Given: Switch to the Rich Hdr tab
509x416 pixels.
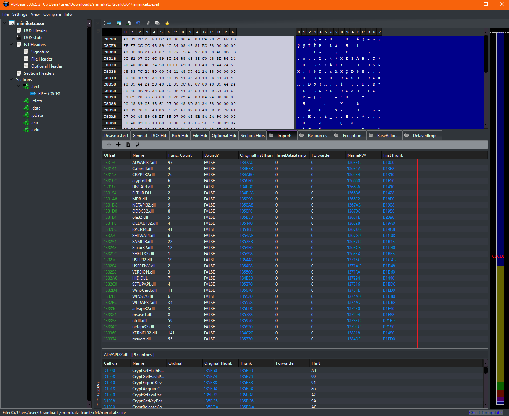Looking at the screenshot, I should point(180,136).
